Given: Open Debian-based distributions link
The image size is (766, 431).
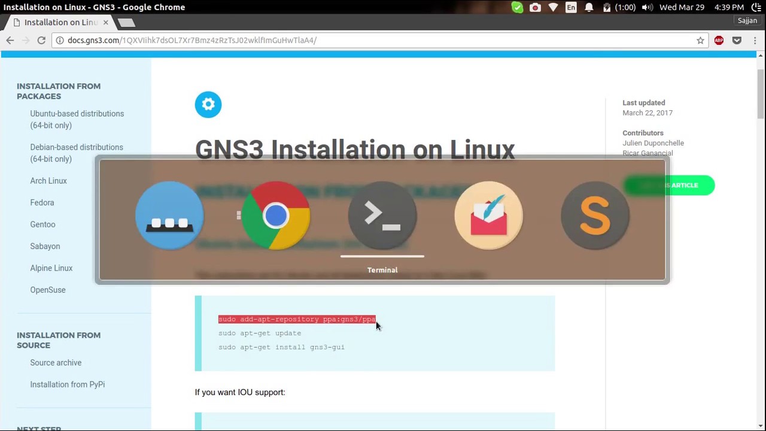Looking at the screenshot, I should [77, 153].
